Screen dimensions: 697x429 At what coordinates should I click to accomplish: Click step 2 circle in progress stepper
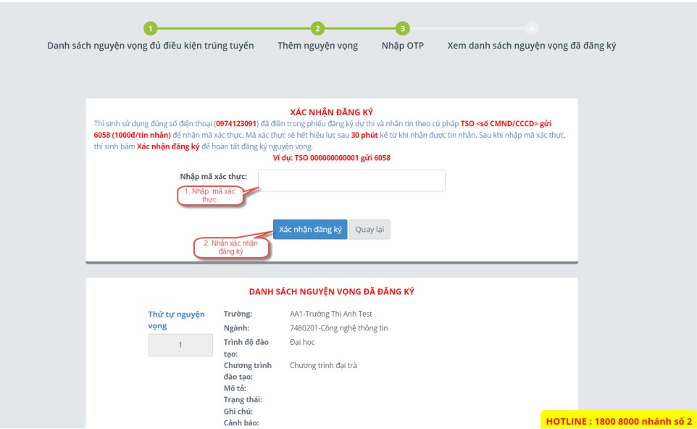pyautogui.click(x=317, y=29)
